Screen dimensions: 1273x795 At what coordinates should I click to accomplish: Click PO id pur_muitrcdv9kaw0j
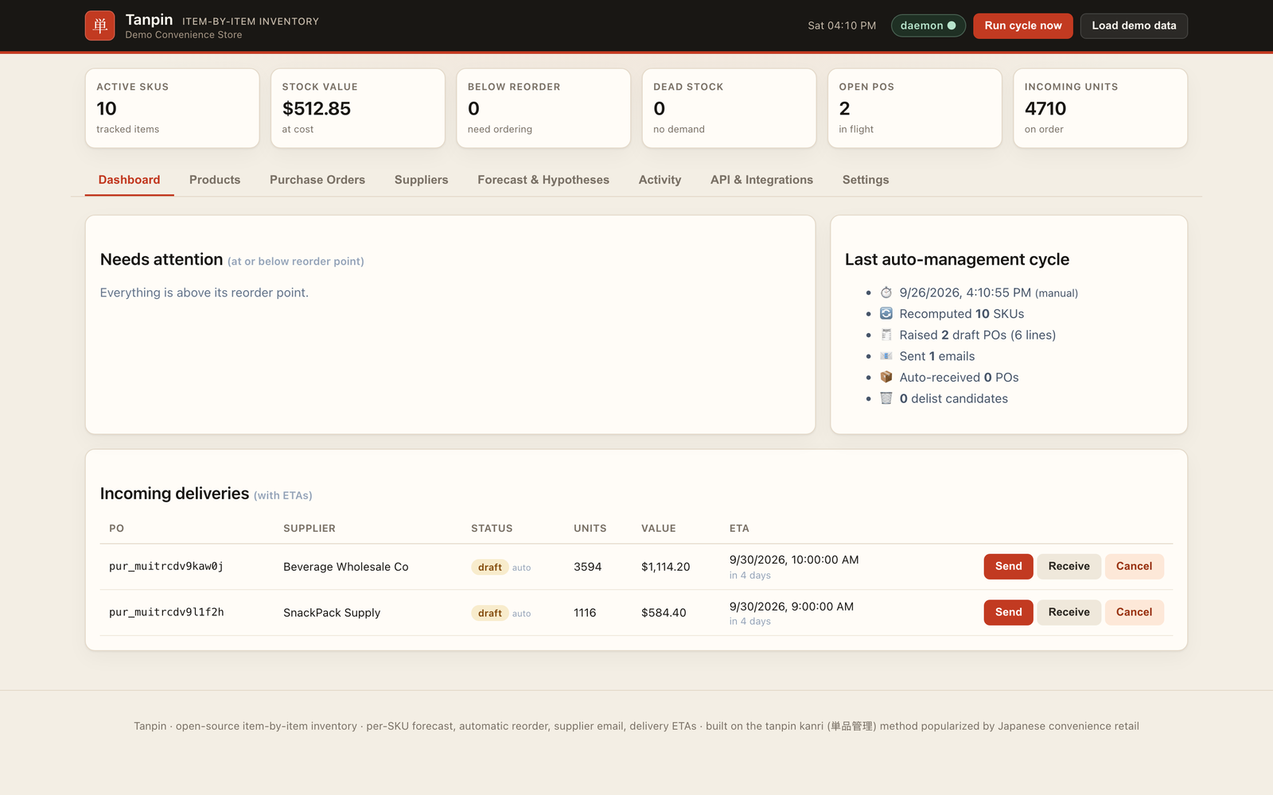coord(166,566)
